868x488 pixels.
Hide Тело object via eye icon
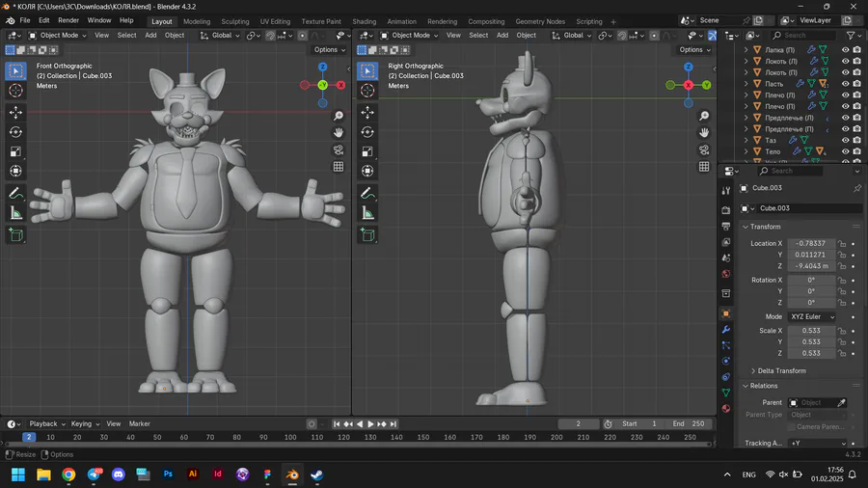tap(845, 151)
